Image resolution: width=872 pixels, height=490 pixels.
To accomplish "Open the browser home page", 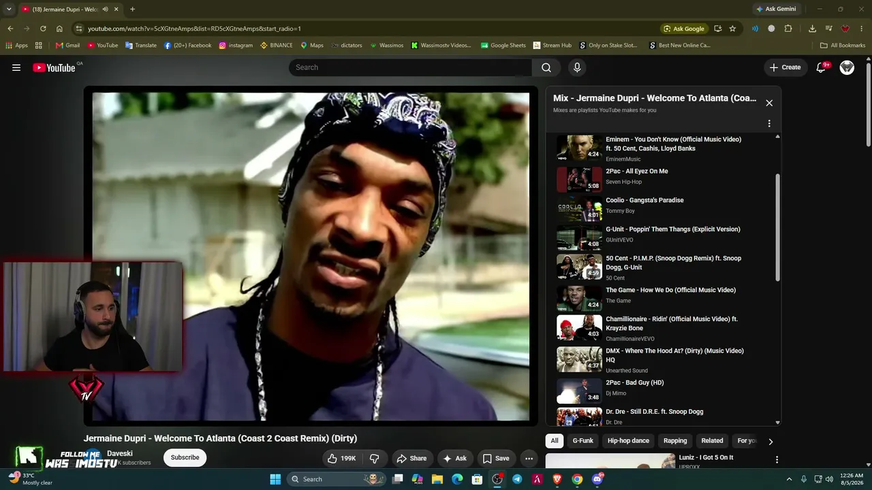I will point(59,29).
